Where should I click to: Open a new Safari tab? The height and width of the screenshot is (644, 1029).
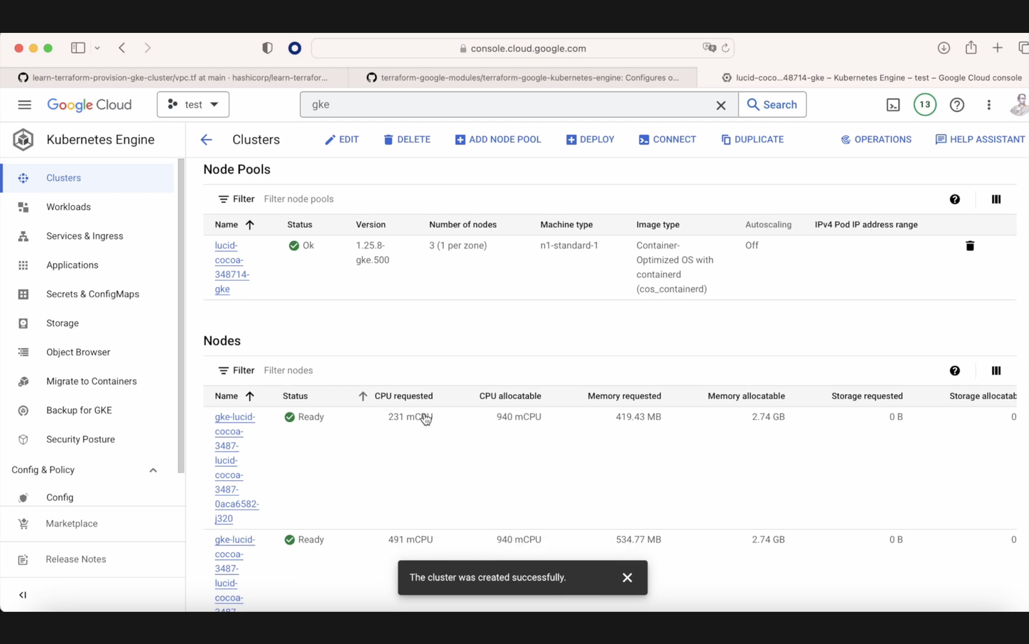997,48
